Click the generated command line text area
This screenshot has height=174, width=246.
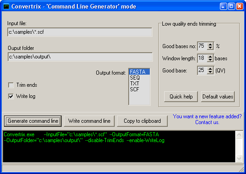point(119,147)
